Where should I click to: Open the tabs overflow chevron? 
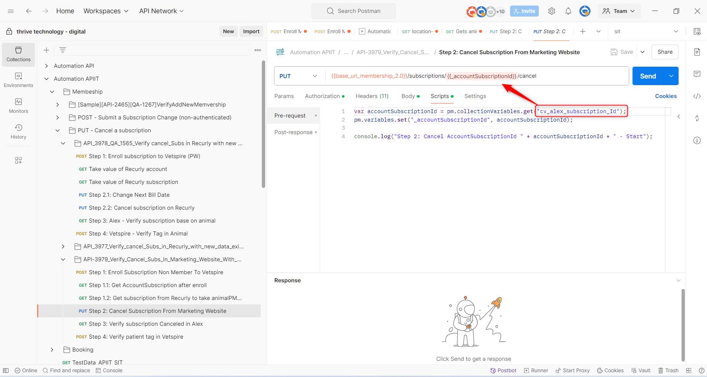tap(599, 31)
